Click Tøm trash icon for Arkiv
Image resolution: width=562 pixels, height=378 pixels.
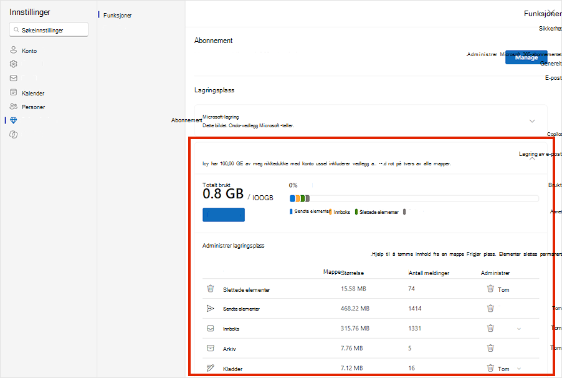490,348
